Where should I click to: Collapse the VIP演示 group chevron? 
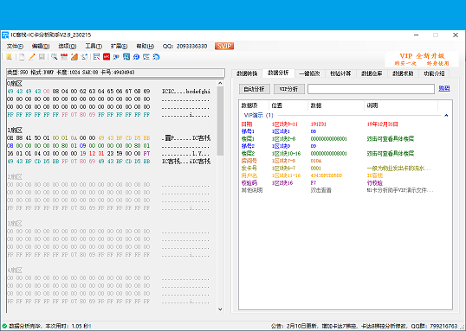tap(446, 116)
